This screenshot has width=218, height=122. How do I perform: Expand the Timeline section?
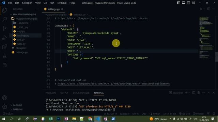[18, 109]
